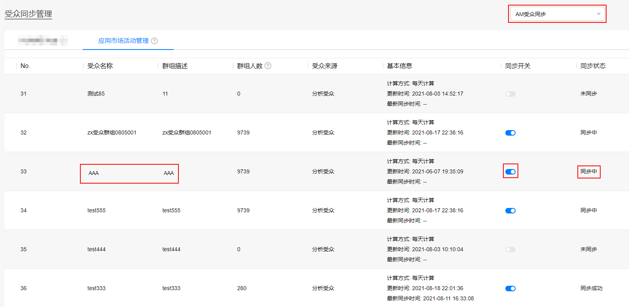This screenshot has height=307, width=629.
Task: Click help icon beside 群组人数 header
Action: pyautogui.click(x=268, y=66)
